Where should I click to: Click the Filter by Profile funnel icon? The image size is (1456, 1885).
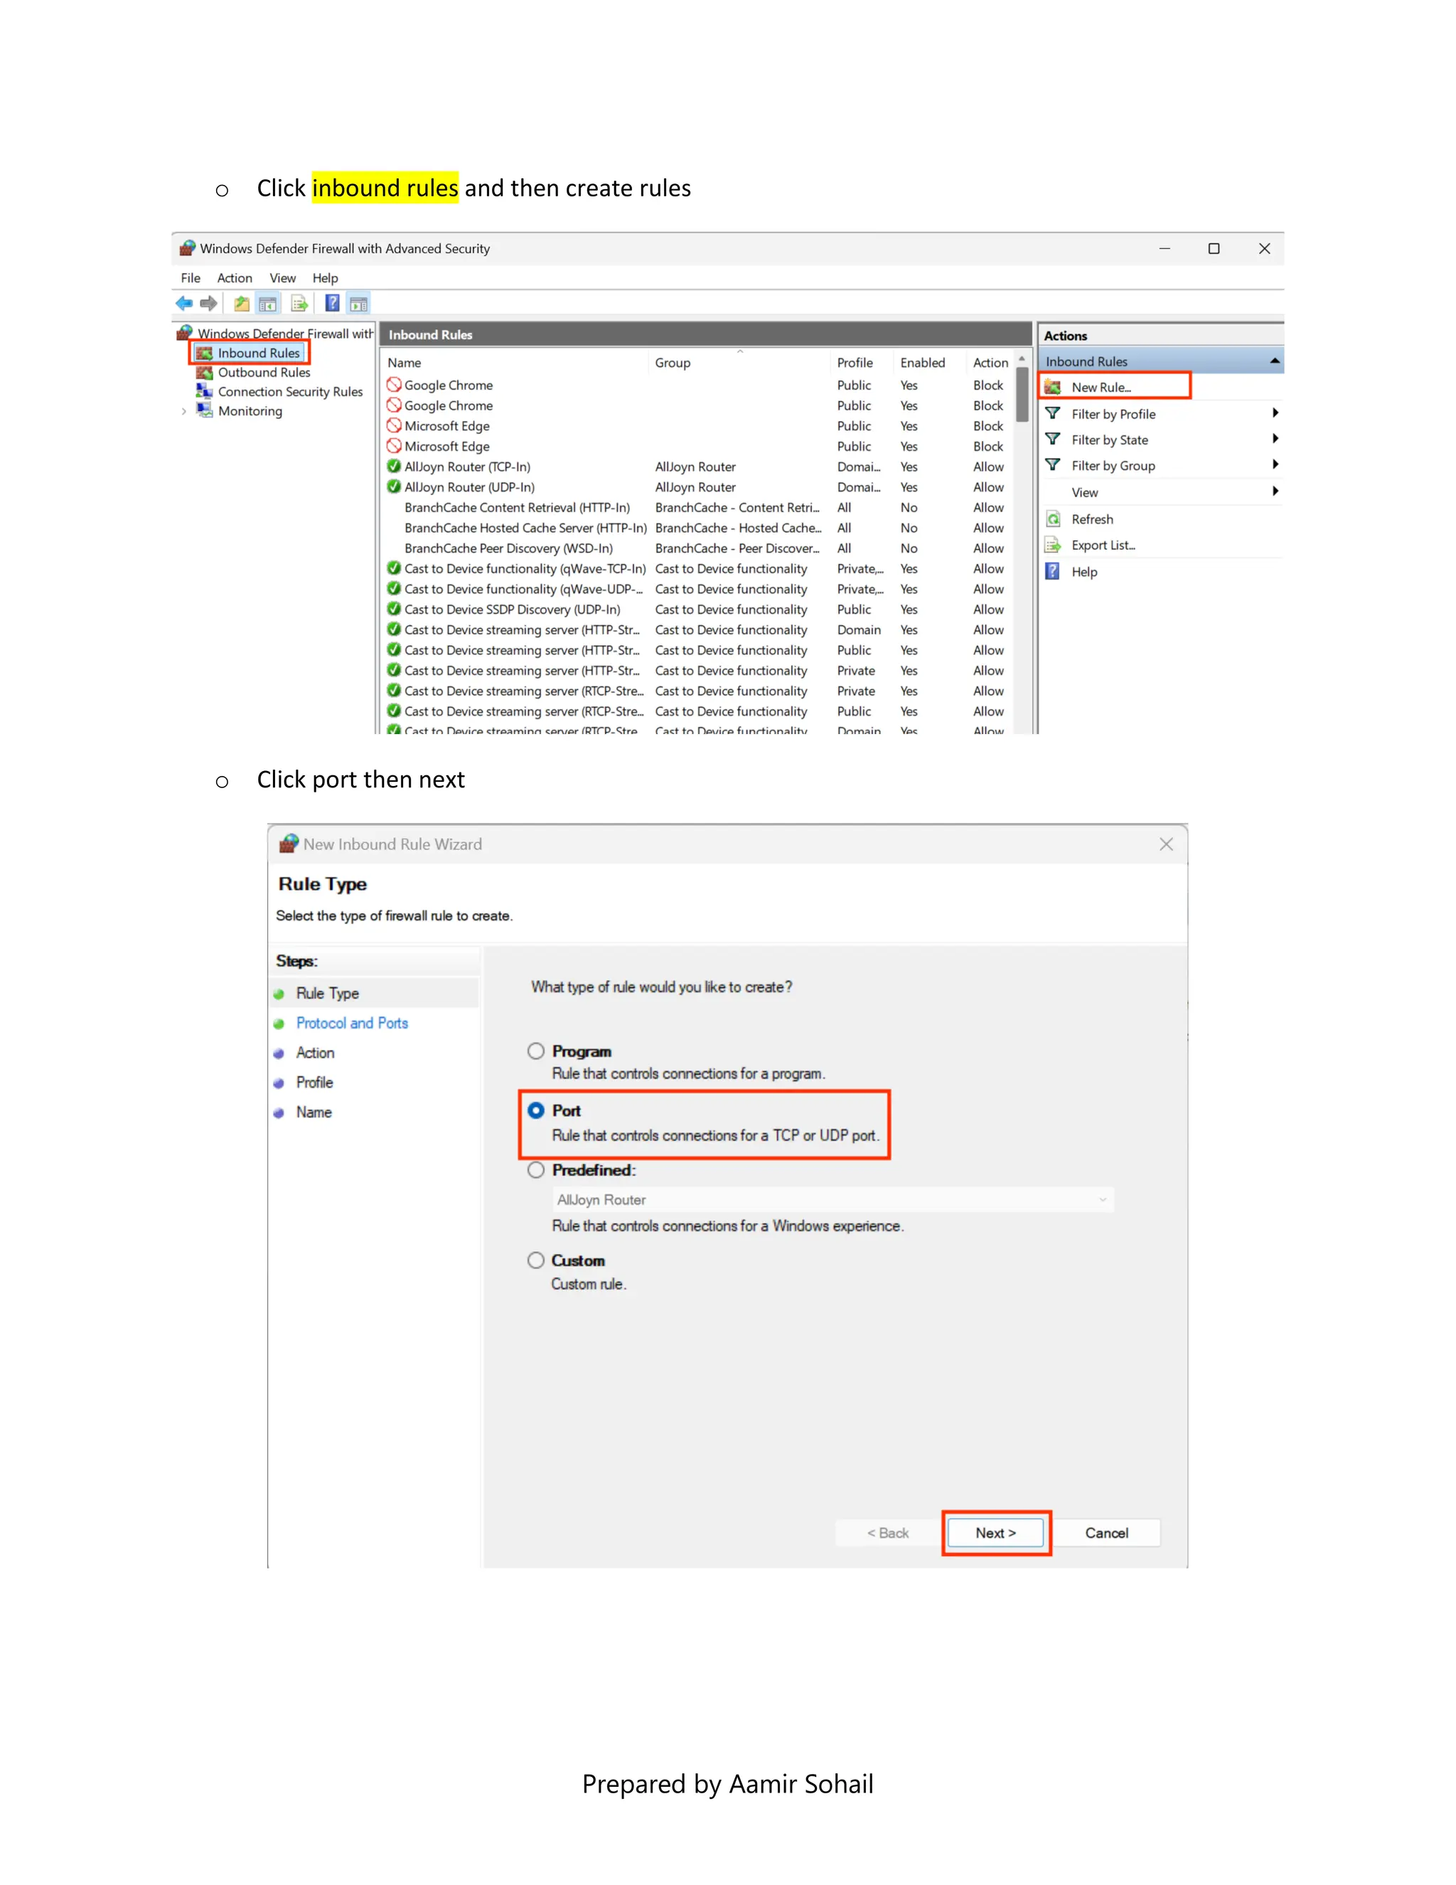(1053, 413)
